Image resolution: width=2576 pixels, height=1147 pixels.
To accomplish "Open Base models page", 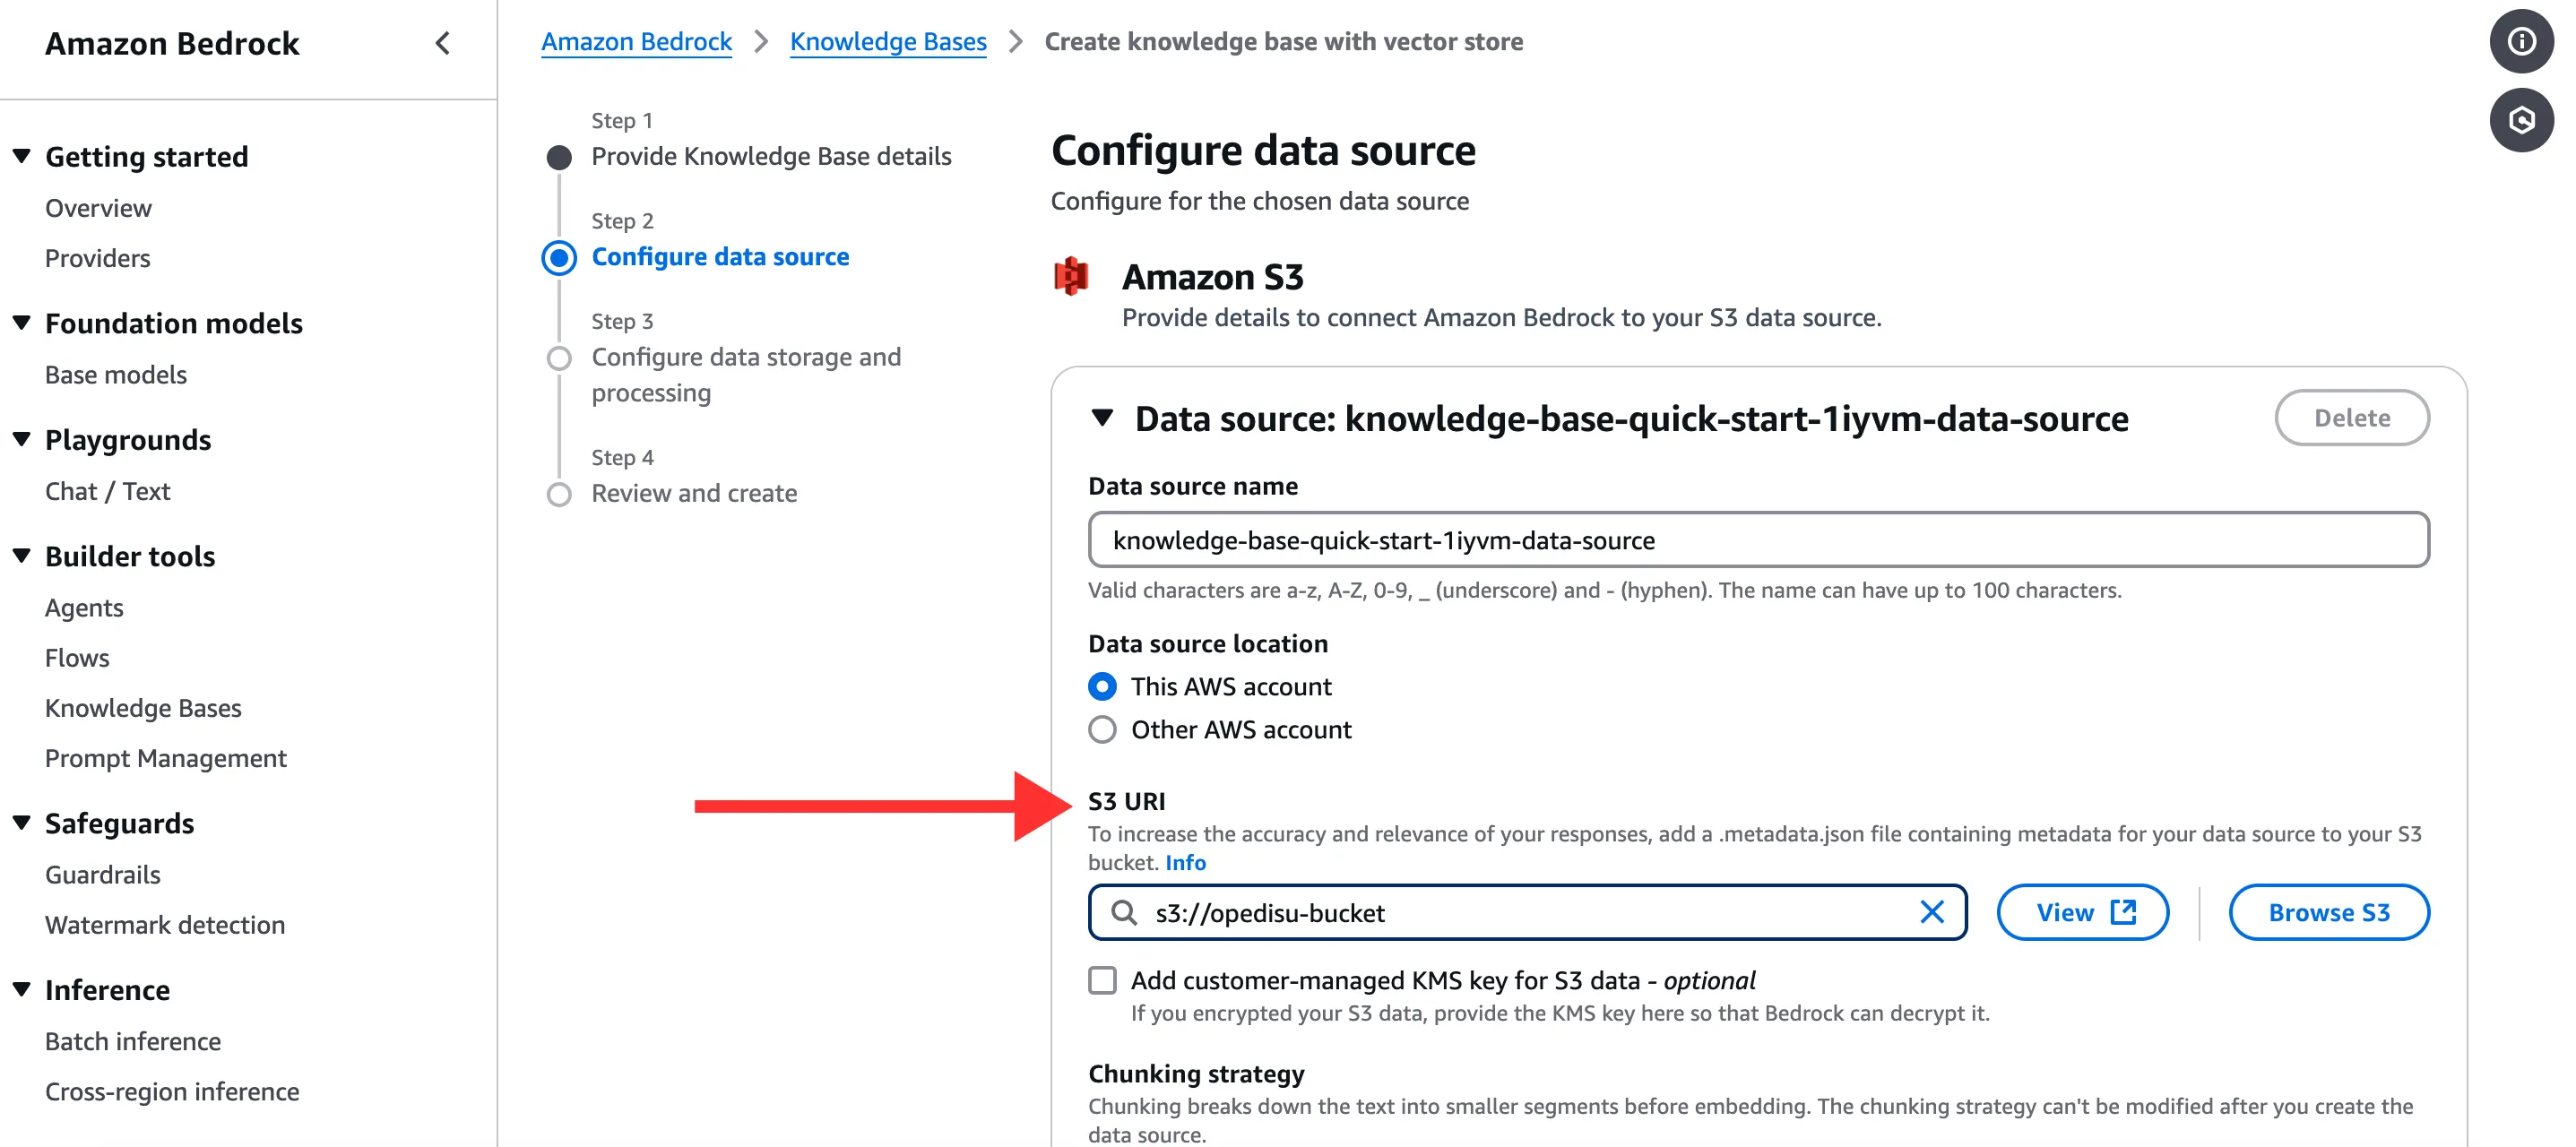I will click(x=115, y=375).
